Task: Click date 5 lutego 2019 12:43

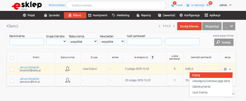Action: pyautogui.click(x=137, y=69)
